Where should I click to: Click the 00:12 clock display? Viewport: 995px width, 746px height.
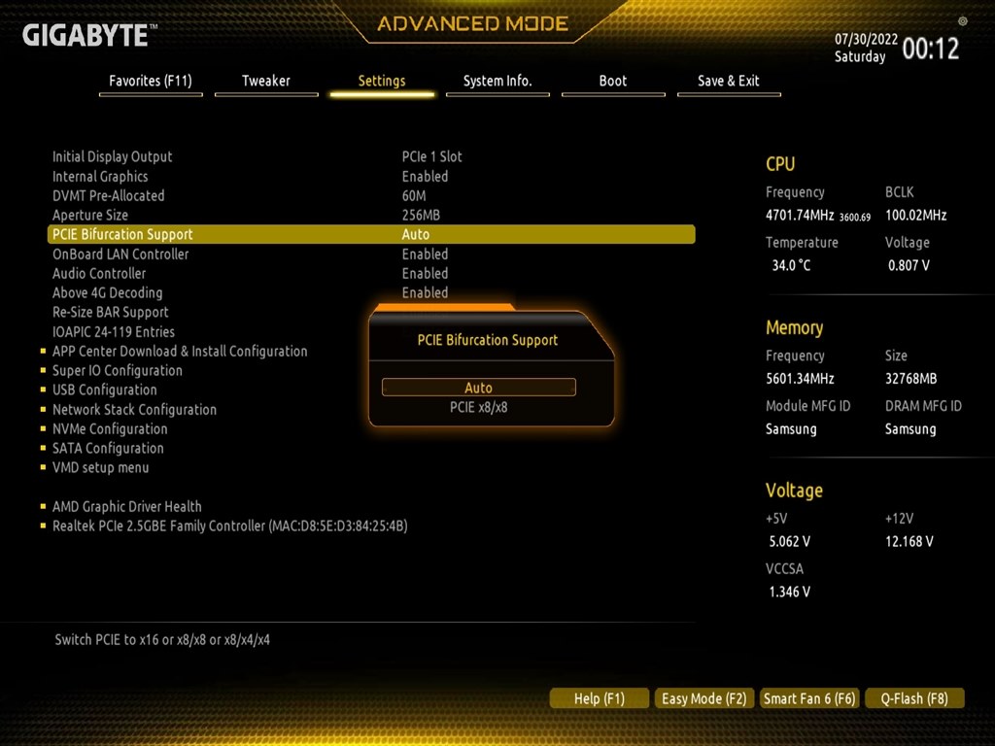click(930, 49)
